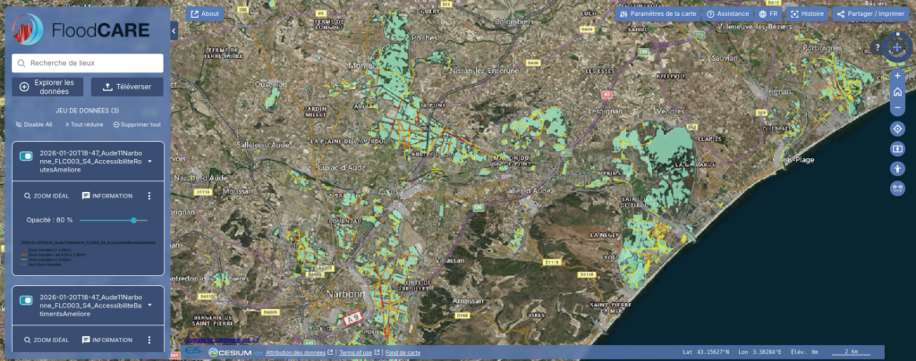
Task: Activate the street-level pedestrian view
Action: [x=897, y=168]
